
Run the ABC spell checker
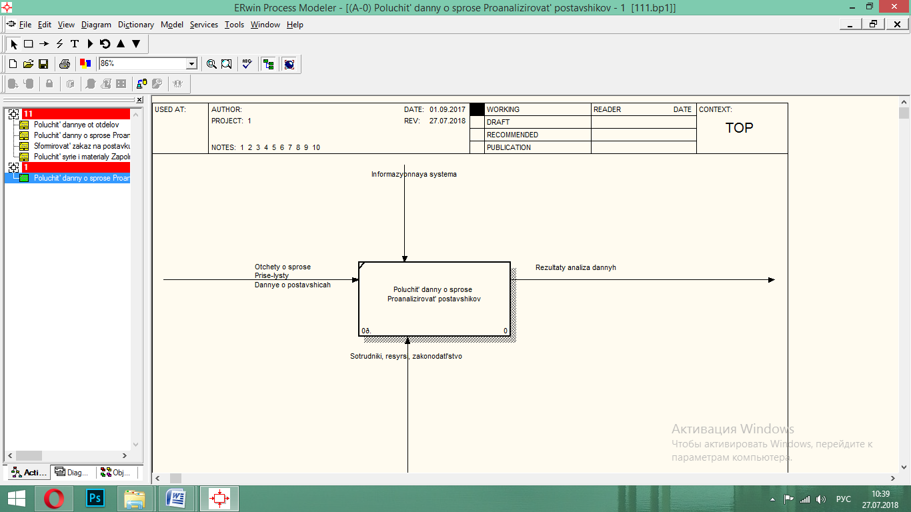coord(247,64)
